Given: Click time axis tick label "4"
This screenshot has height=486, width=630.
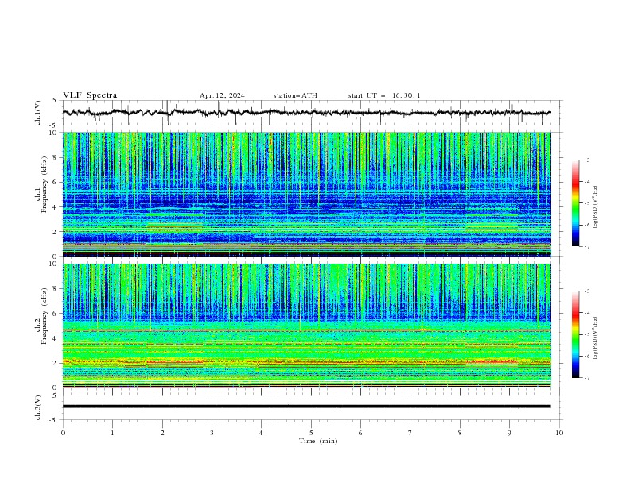Looking at the screenshot, I should (x=261, y=433).
